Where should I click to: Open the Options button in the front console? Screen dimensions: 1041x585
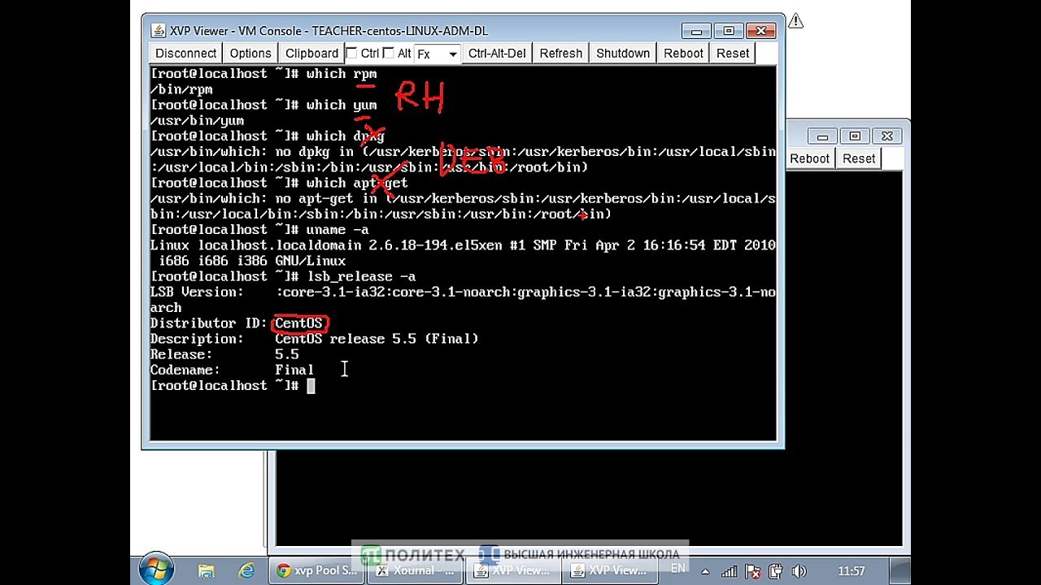[250, 53]
